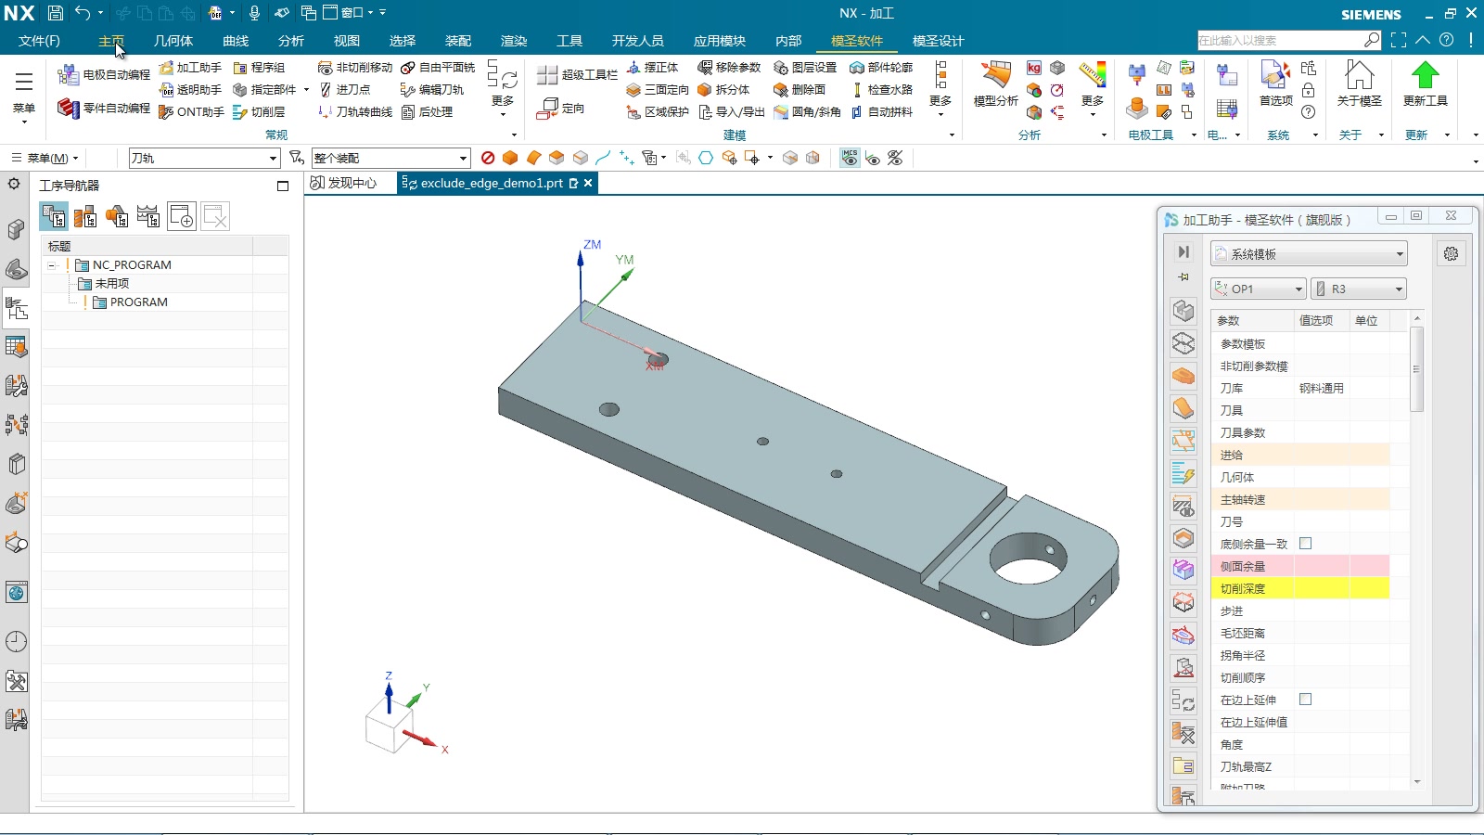The width and height of the screenshot is (1484, 835).
Task: Click the 圆角/斜角 fillet chamfer tool
Action: click(x=807, y=112)
